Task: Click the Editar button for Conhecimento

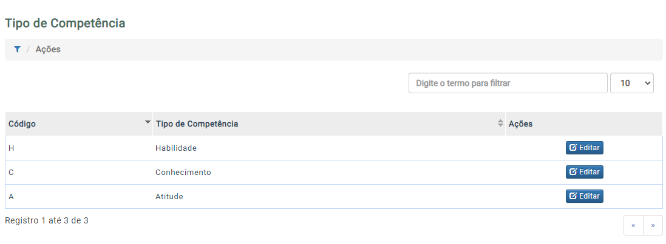Action: [585, 172]
